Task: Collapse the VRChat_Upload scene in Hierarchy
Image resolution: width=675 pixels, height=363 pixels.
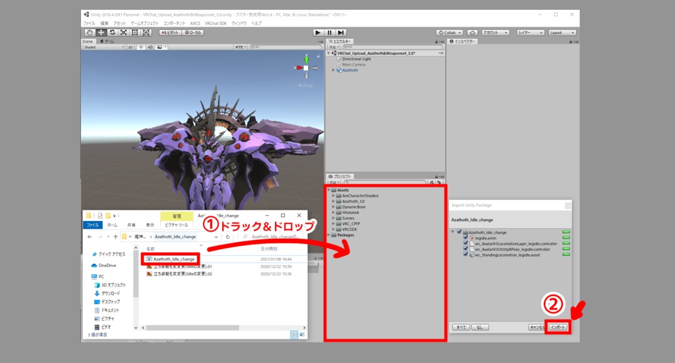Action: [329, 53]
